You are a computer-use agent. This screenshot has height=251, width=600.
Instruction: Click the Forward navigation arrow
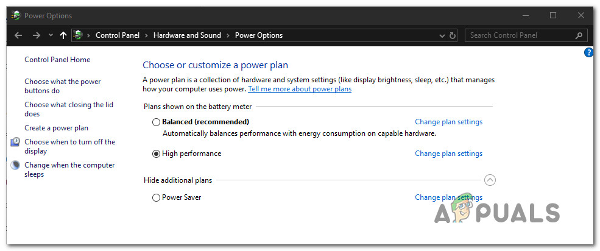[37, 35]
